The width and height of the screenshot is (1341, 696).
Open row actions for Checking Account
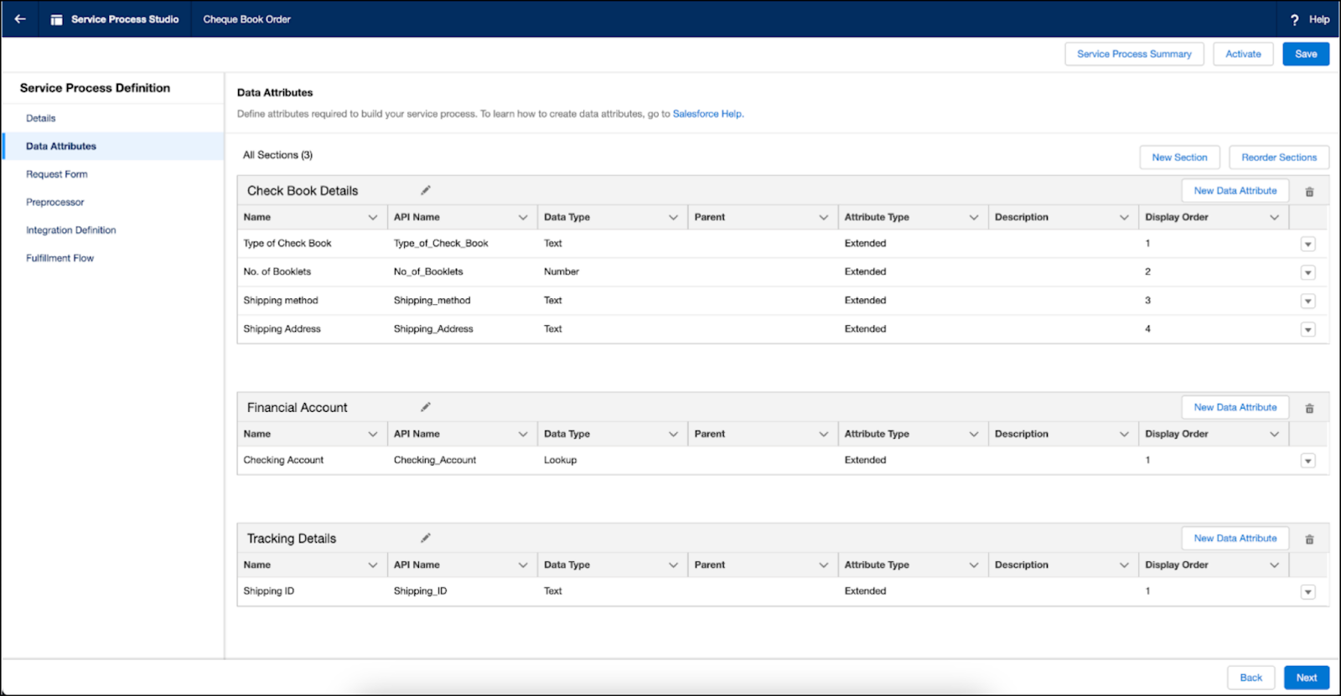coord(1307,461)
